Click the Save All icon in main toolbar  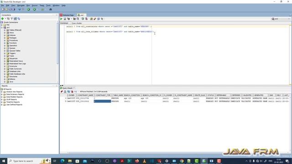pos(14,9)
